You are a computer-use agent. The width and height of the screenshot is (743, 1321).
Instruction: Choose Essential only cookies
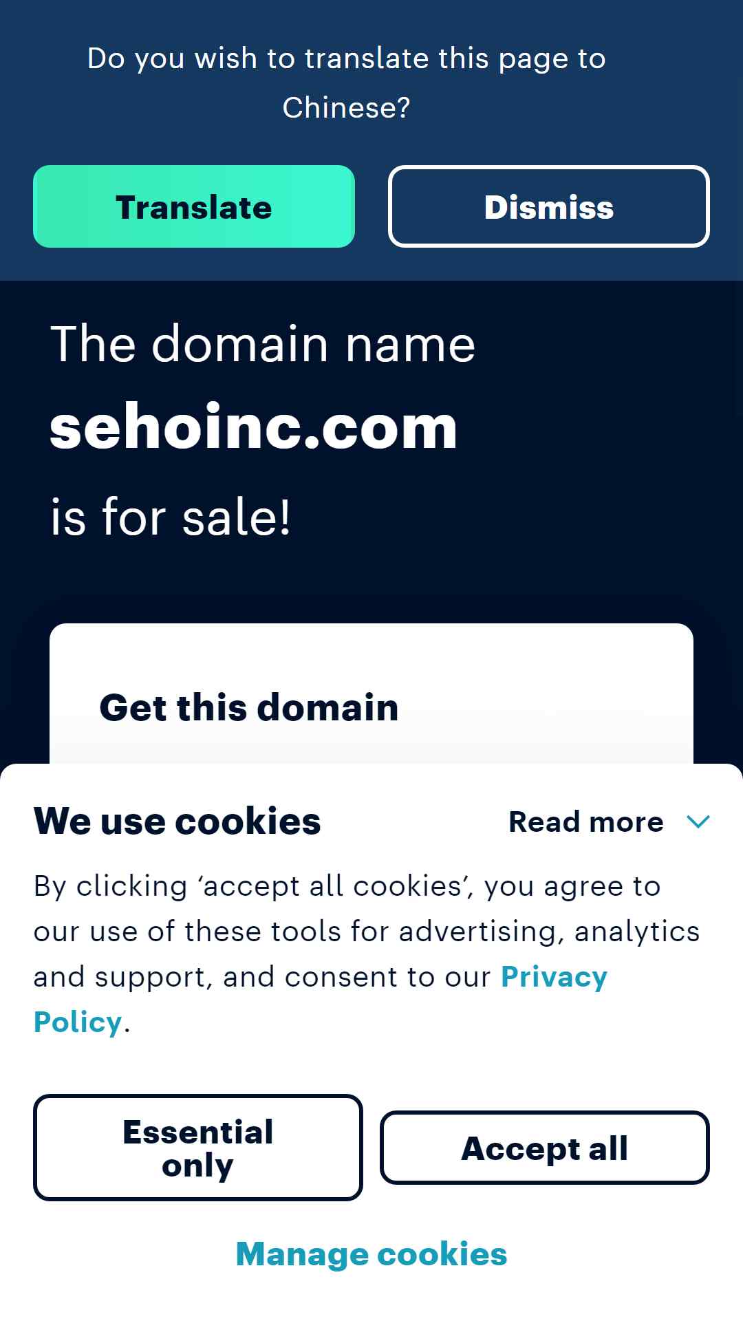pos(198,1148)
